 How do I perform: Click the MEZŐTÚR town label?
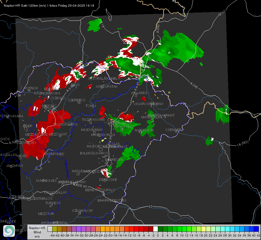point(46,214)
